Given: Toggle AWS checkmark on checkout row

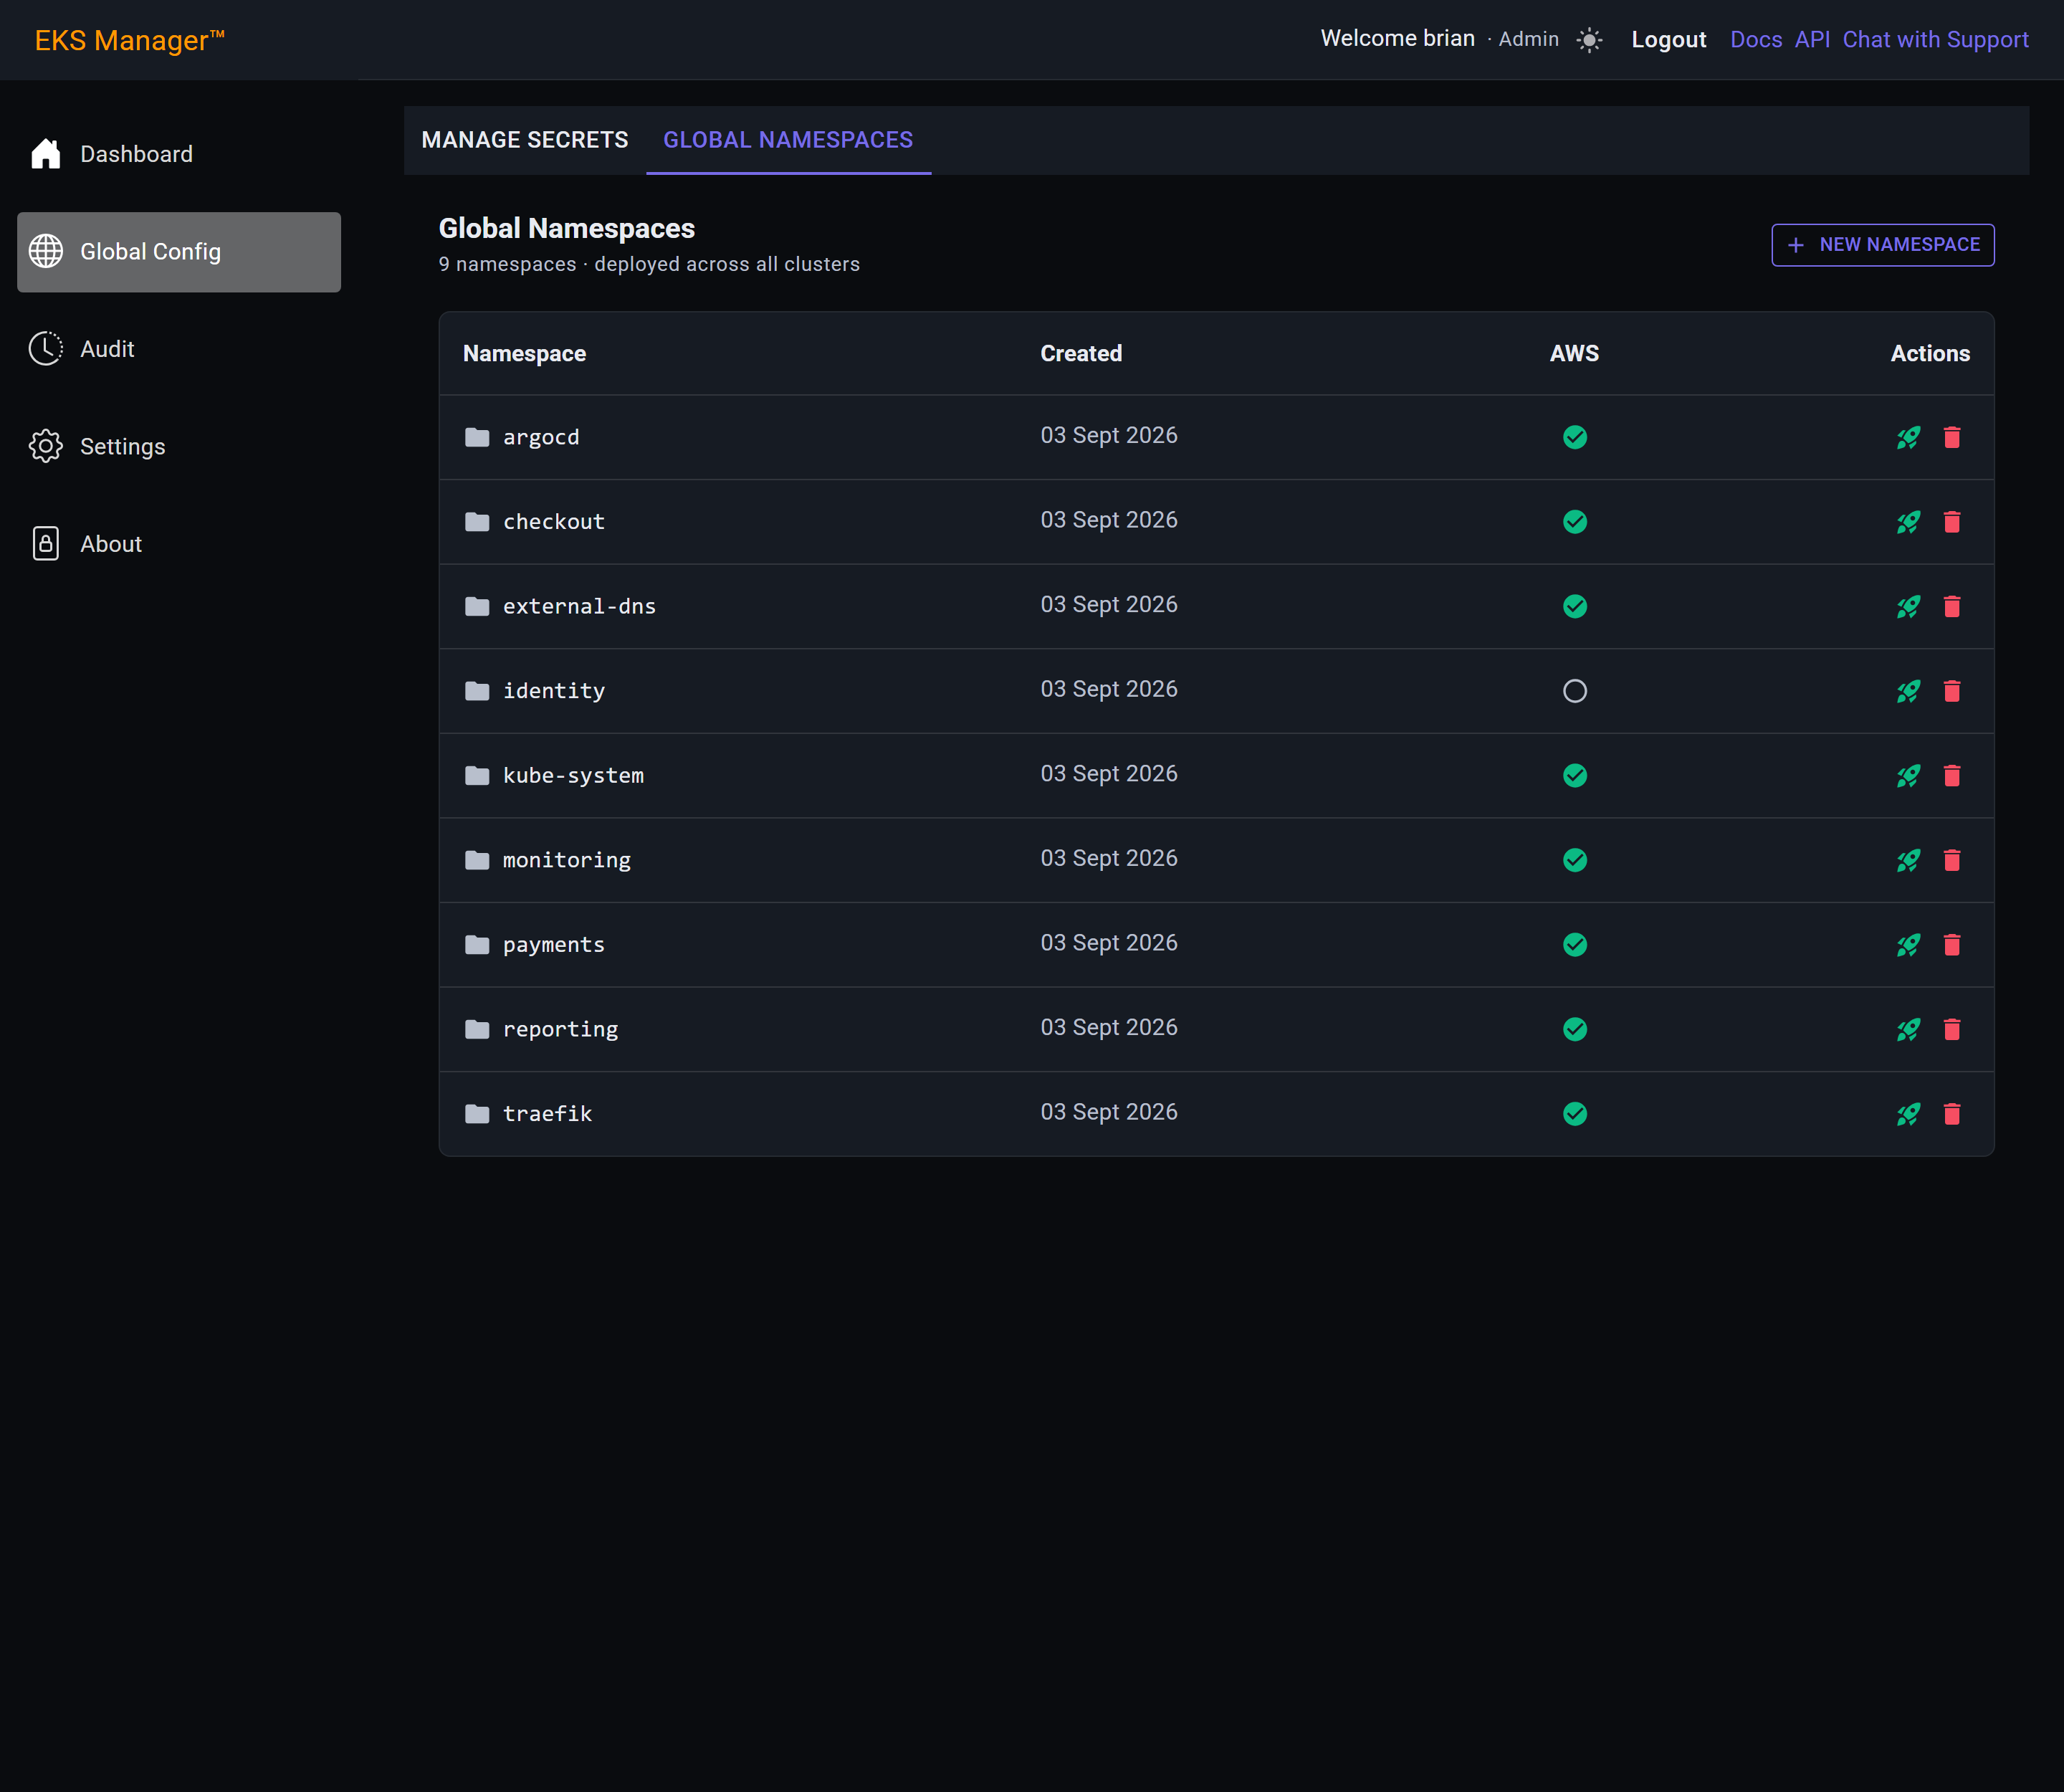Looking at the screenshot, I should 1575,522.
